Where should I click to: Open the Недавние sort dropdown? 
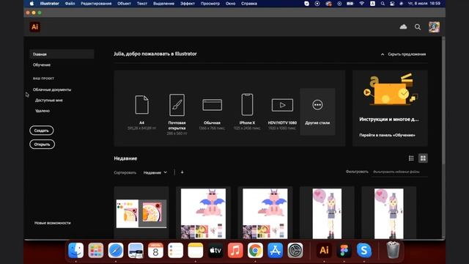(155, 172)
